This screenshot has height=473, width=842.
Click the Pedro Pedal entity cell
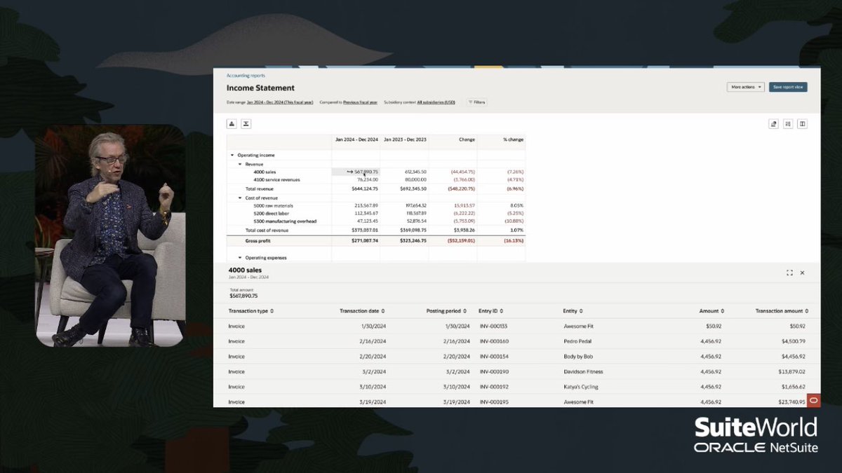click(x=578, y=341)
